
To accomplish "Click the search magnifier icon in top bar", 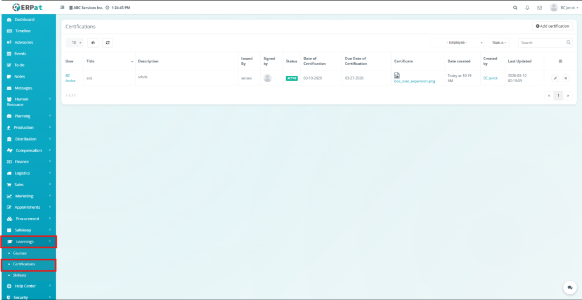I will (516, 8).
